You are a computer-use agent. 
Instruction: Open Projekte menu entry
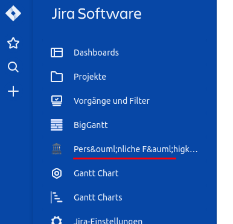[x=90, y=77]
